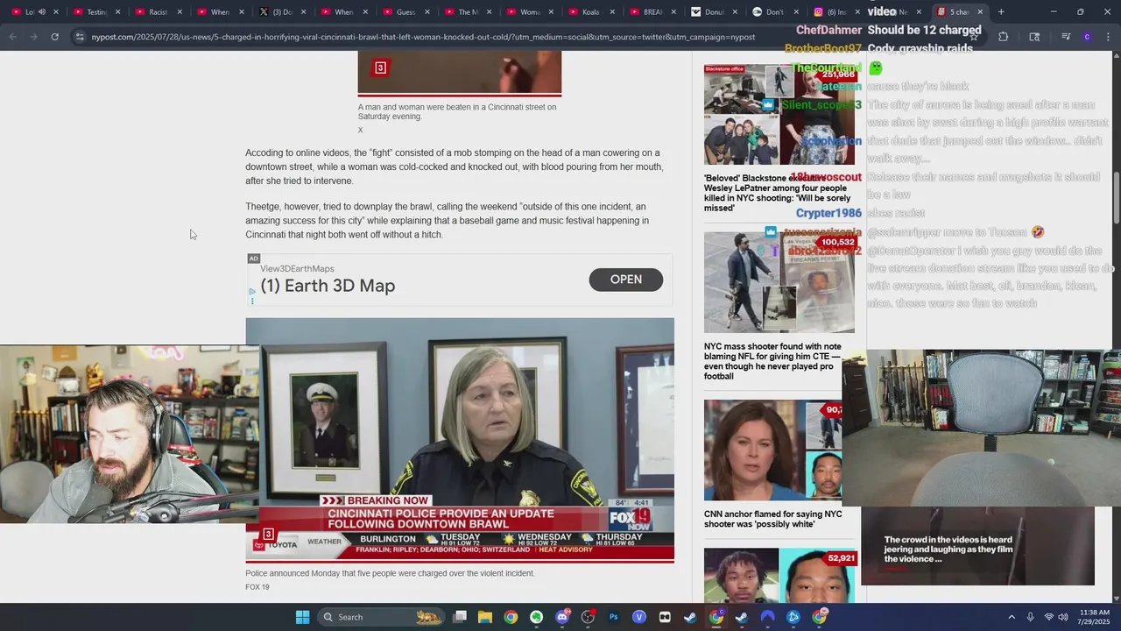The height and width of the screenshot is (631, 1121).
Task: Mute the first tab's speaker icon
Action: (41, 12)
